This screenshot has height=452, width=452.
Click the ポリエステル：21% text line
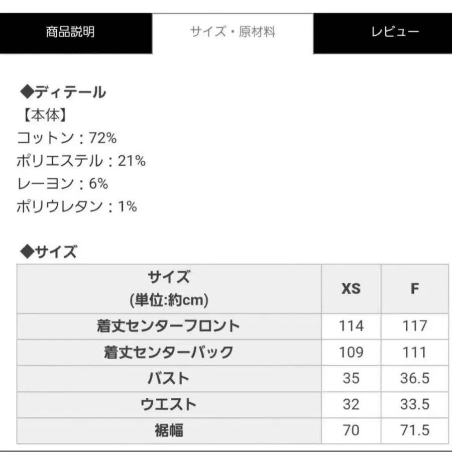click(x=81, y=161)
